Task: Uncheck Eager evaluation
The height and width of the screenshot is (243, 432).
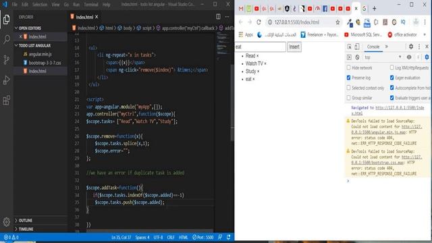Action: (391, 78)
